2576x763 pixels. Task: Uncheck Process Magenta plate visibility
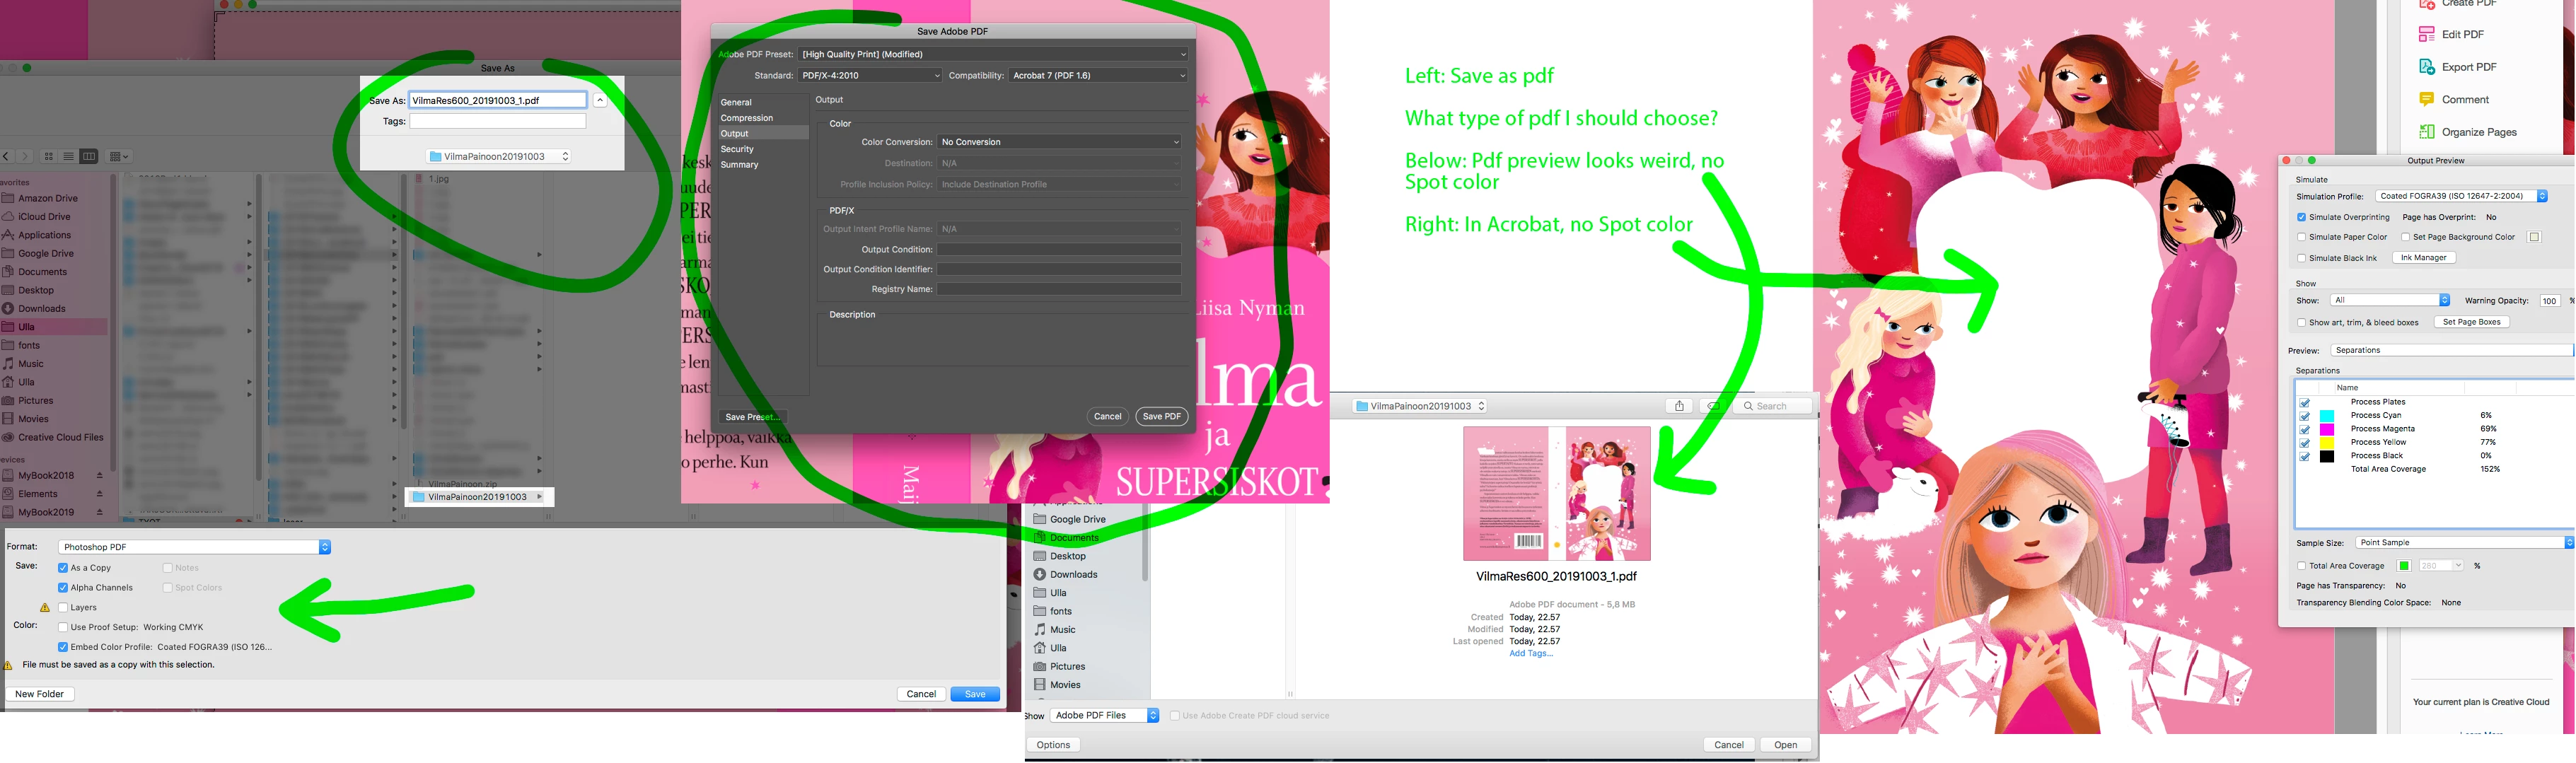[2305, 429]
